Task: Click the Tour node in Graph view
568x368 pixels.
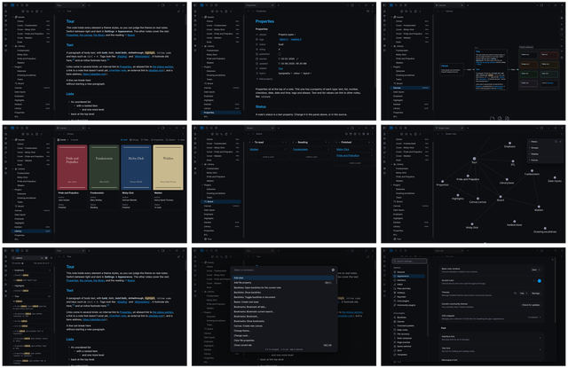Action: tap(474, 159)
